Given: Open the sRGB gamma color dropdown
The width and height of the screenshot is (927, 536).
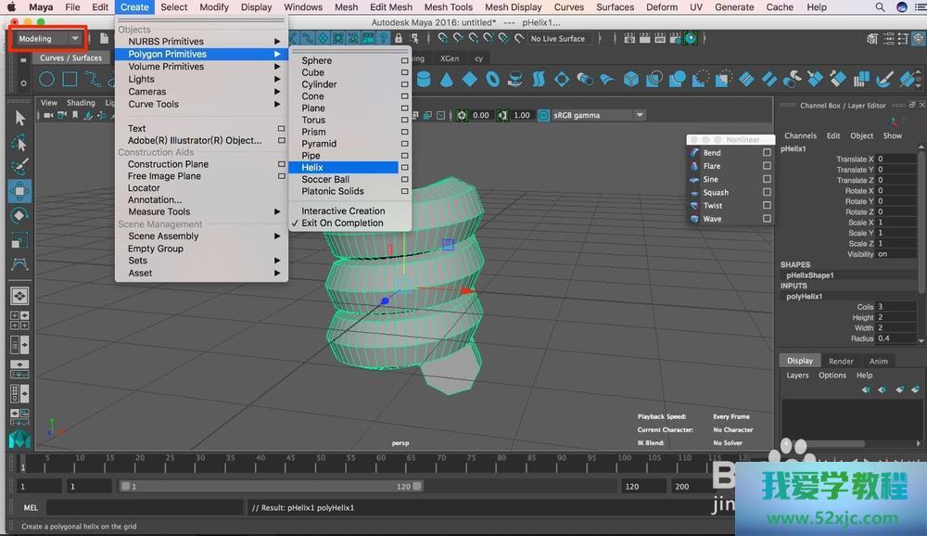Looking at the screenshot, I should coord(598,115).
